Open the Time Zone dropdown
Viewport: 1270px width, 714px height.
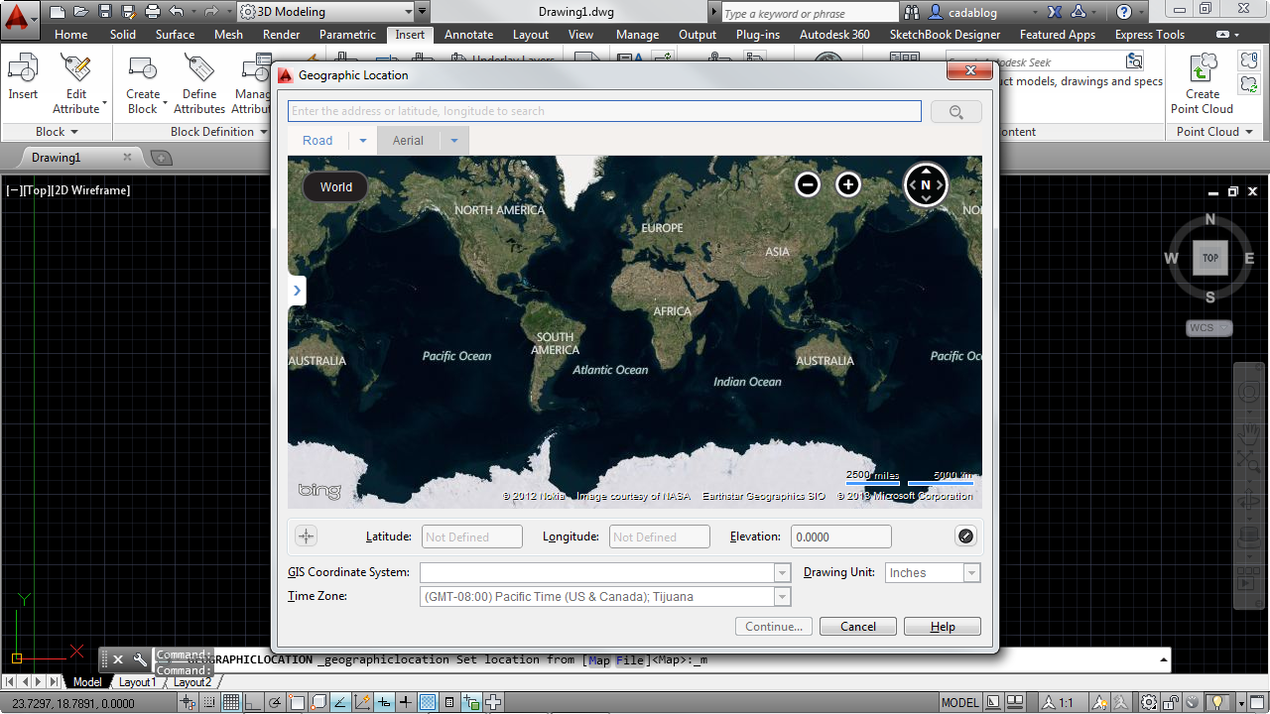click(x=783, y=597)
